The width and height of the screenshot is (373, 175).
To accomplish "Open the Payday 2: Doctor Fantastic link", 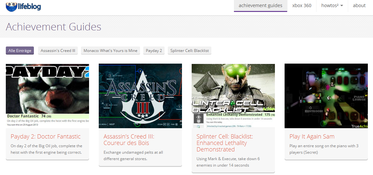I will [x=45, y=137].
